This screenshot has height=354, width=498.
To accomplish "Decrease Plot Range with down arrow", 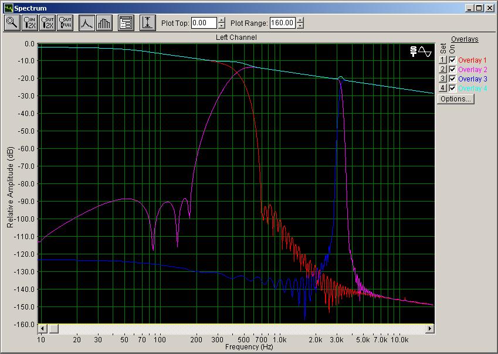I will [300, 26].
